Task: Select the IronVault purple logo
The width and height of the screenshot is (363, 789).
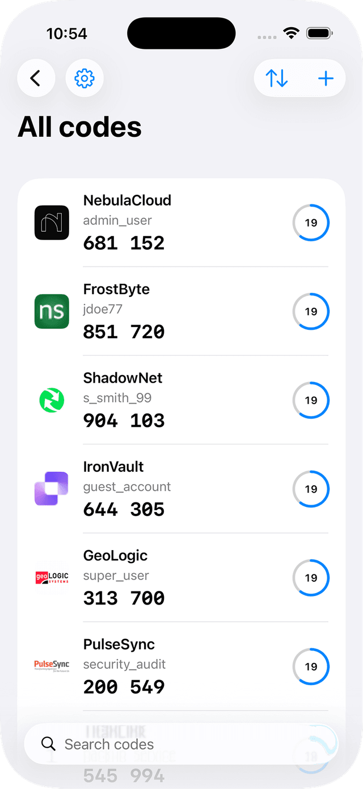Action: click(52, 489)
